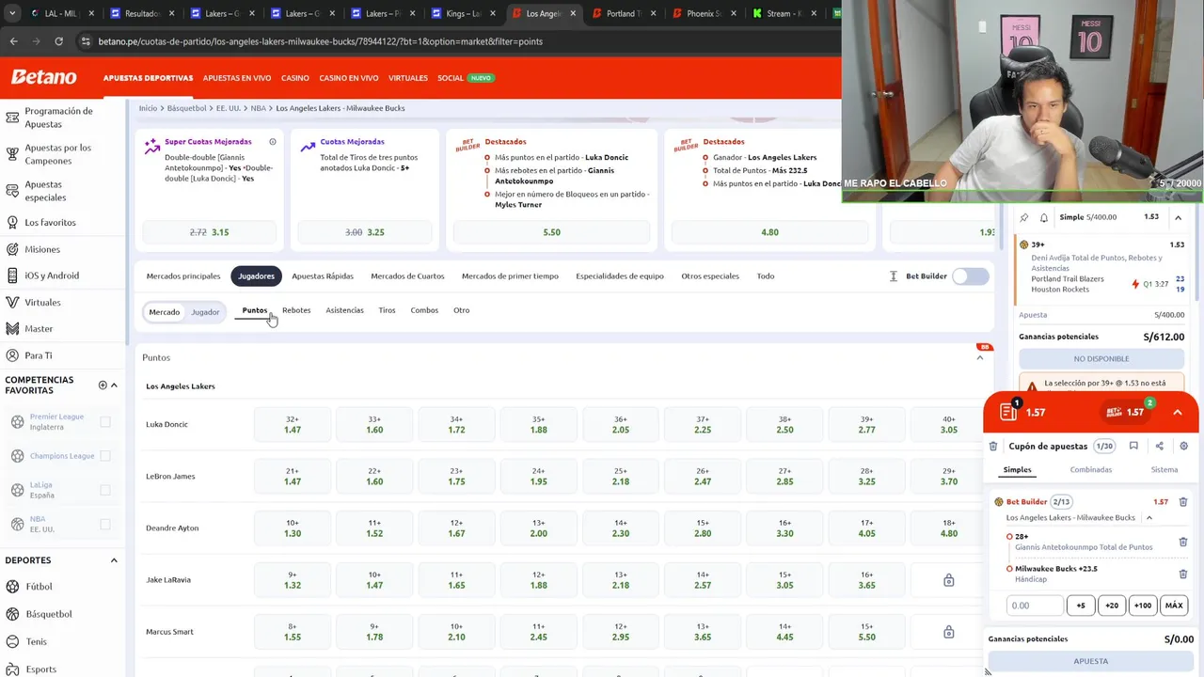Click Tenis sport icon
The width and height of the screenshot is (1204, 677).
coord(12,641)
